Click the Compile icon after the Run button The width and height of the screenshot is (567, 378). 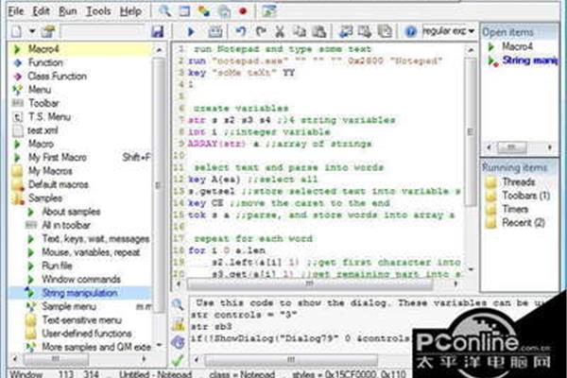[215, 32]
